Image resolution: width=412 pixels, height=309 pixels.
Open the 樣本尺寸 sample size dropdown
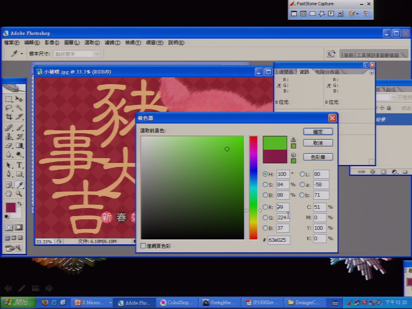[77, 54]
